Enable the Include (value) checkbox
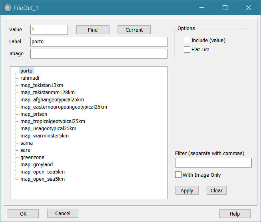 pyautogui.click(x=187, y=40)
